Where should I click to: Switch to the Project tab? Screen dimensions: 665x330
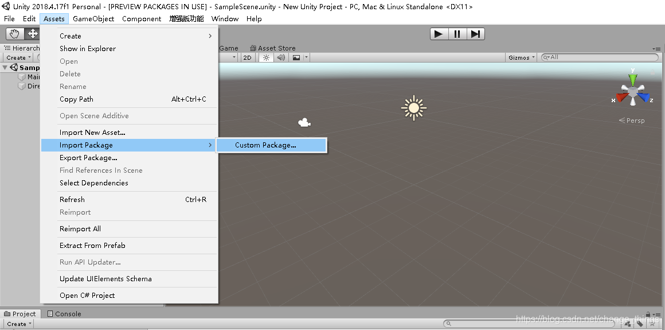(20, 314)
